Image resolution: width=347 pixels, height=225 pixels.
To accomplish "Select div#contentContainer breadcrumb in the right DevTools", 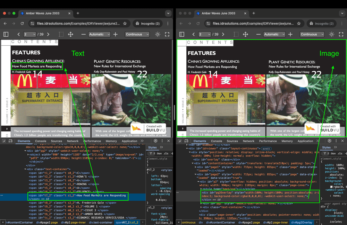I will [x=220, y=222].
